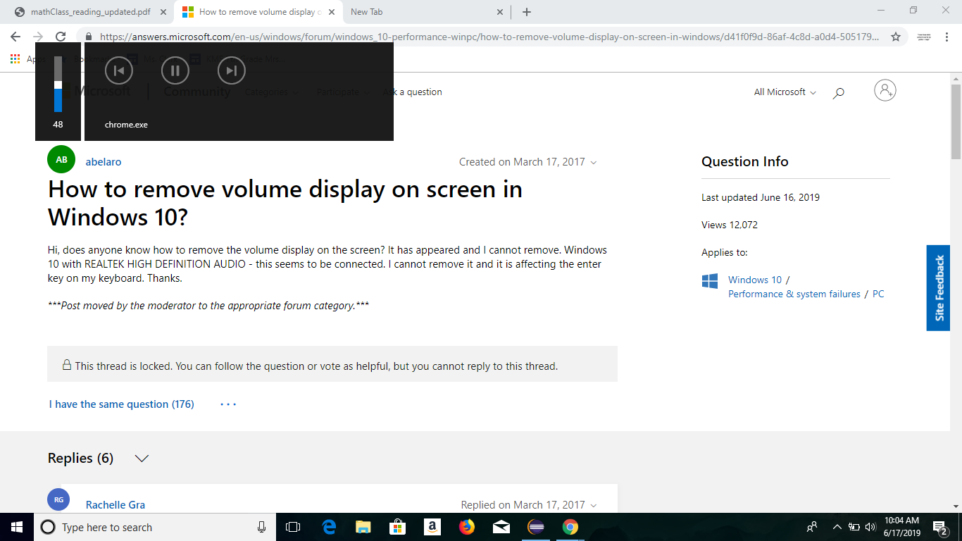Viewport: 962px width, 541px height.
Task: Open Chrome's three-dot menu
Action: click(x=947, y=37)
